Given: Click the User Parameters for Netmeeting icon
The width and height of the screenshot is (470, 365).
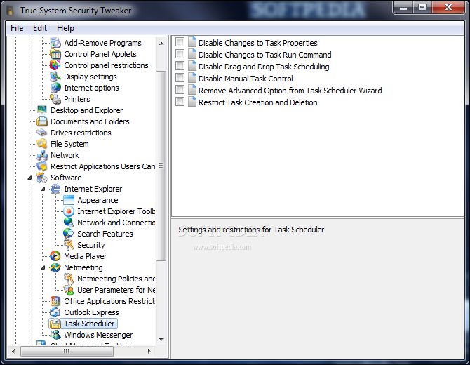Looking at the screenshot, I should click(x=69, y=290).
